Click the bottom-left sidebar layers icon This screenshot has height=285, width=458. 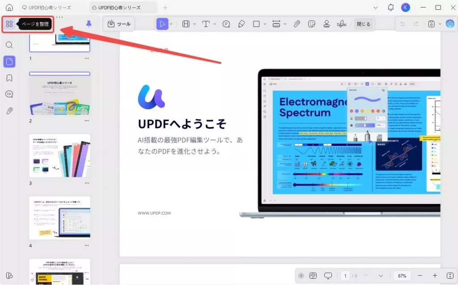[9, 276]
